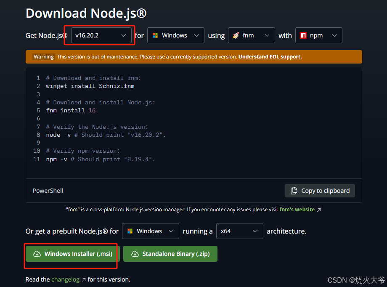Click the external arrow icon after fnm's website

[x=319, y=210]
